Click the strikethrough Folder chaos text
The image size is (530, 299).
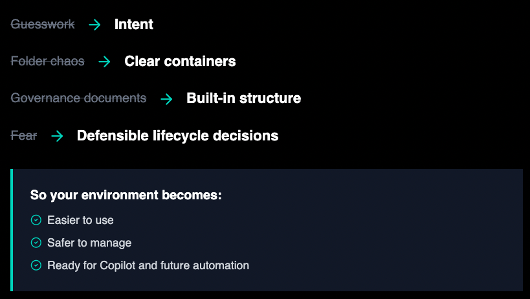pyautogui.click(x=47, y=61)
